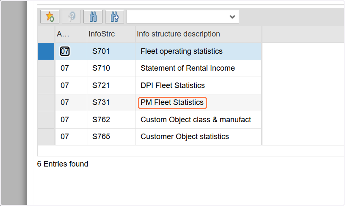Screen dimensions: 345x206
Task: Click the S762 info structure cell
Action: [x=111, y=120]
